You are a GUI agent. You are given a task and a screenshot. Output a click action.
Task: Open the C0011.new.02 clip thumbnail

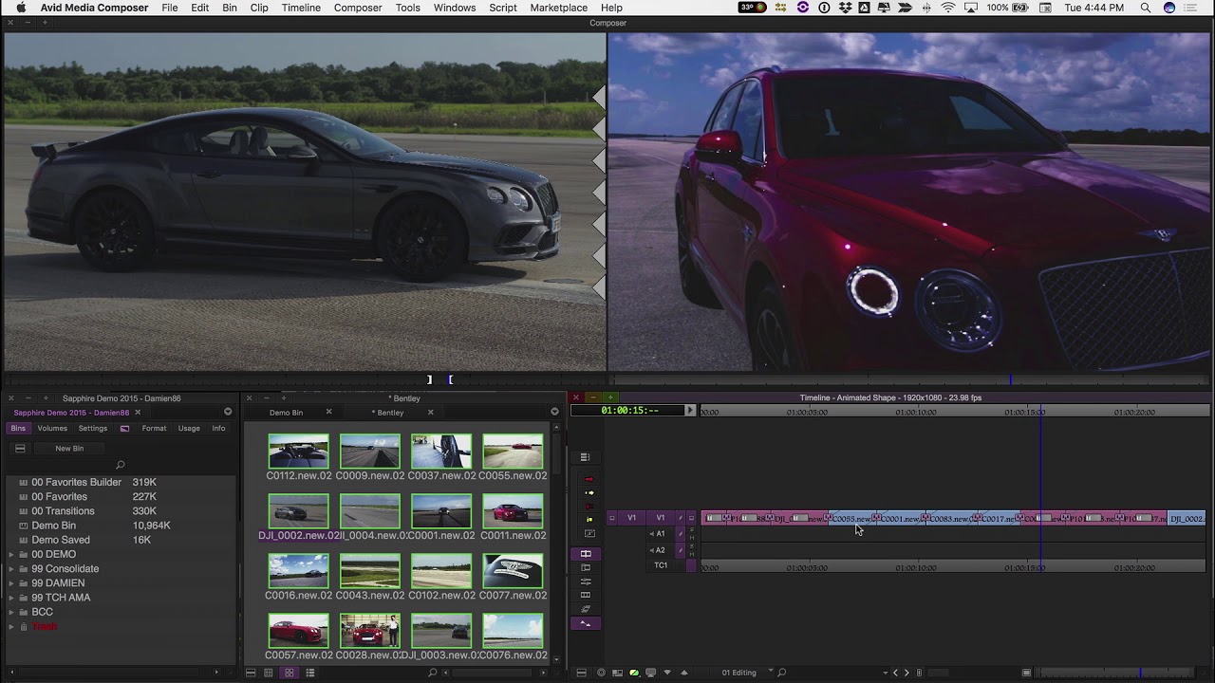tap(513, 510)
